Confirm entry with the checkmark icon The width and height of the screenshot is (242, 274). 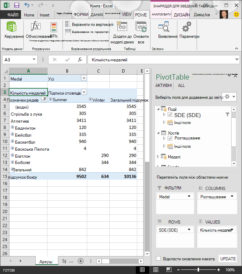[x=67, y=60]
